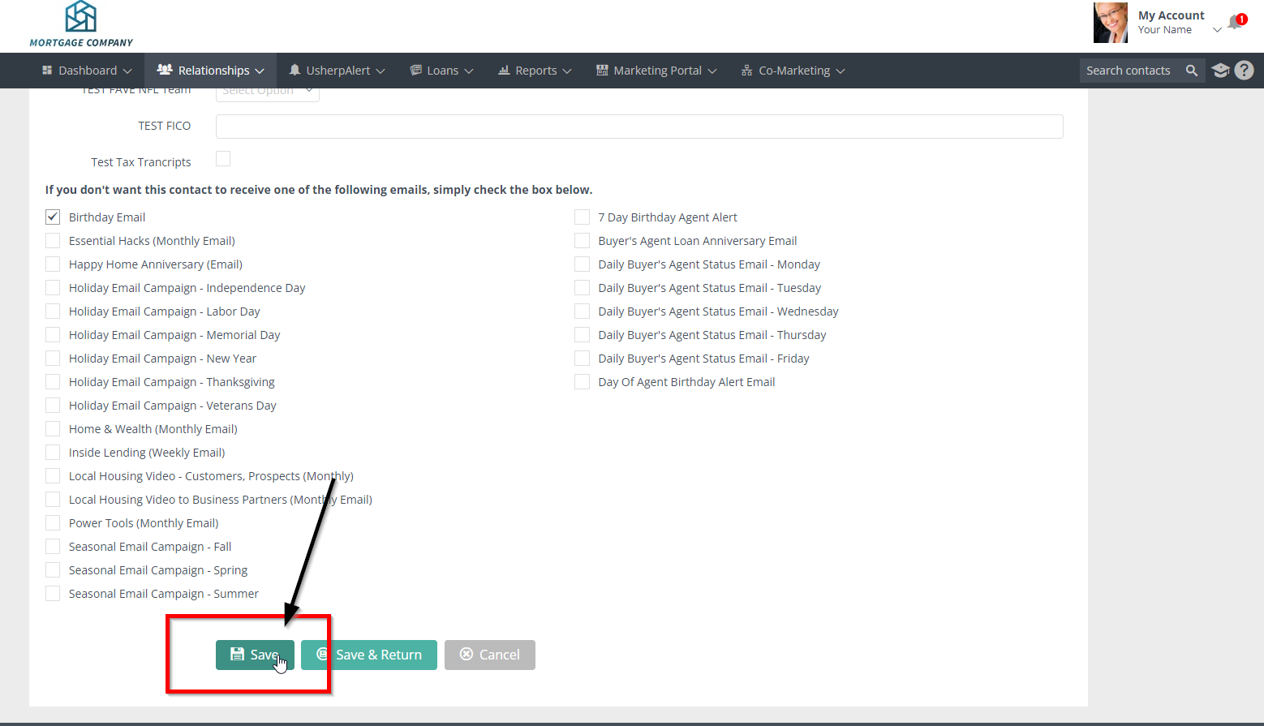Screen dimensions: 1264x726
Task: Click the Cancel button
Action: click(x=490, y=655)
